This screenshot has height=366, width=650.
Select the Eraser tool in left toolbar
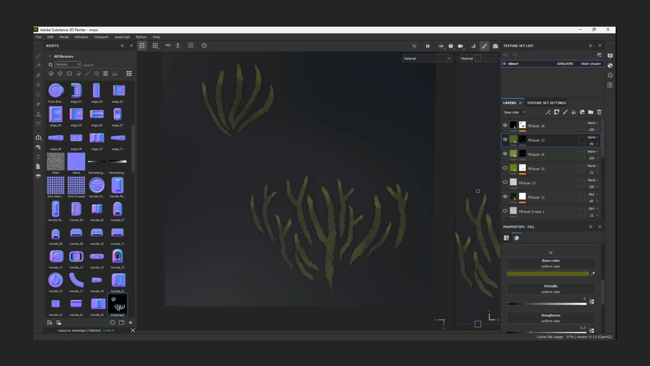[x=38, y=66]
